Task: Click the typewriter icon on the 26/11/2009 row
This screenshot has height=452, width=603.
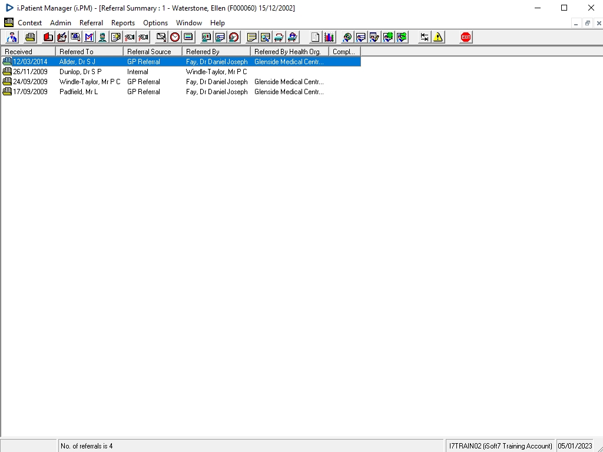Action: (7, 71)
